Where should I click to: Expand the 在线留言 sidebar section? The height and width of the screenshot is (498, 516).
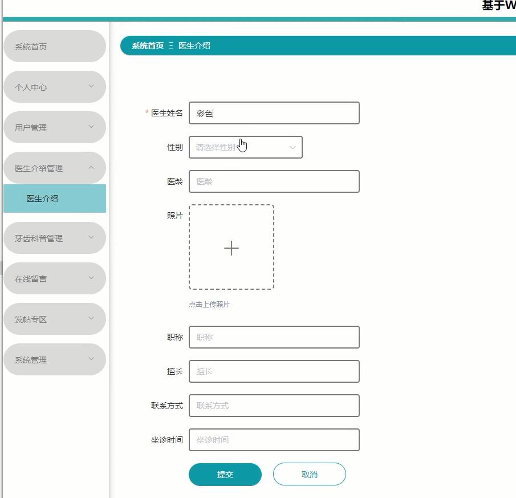(54, 278)
